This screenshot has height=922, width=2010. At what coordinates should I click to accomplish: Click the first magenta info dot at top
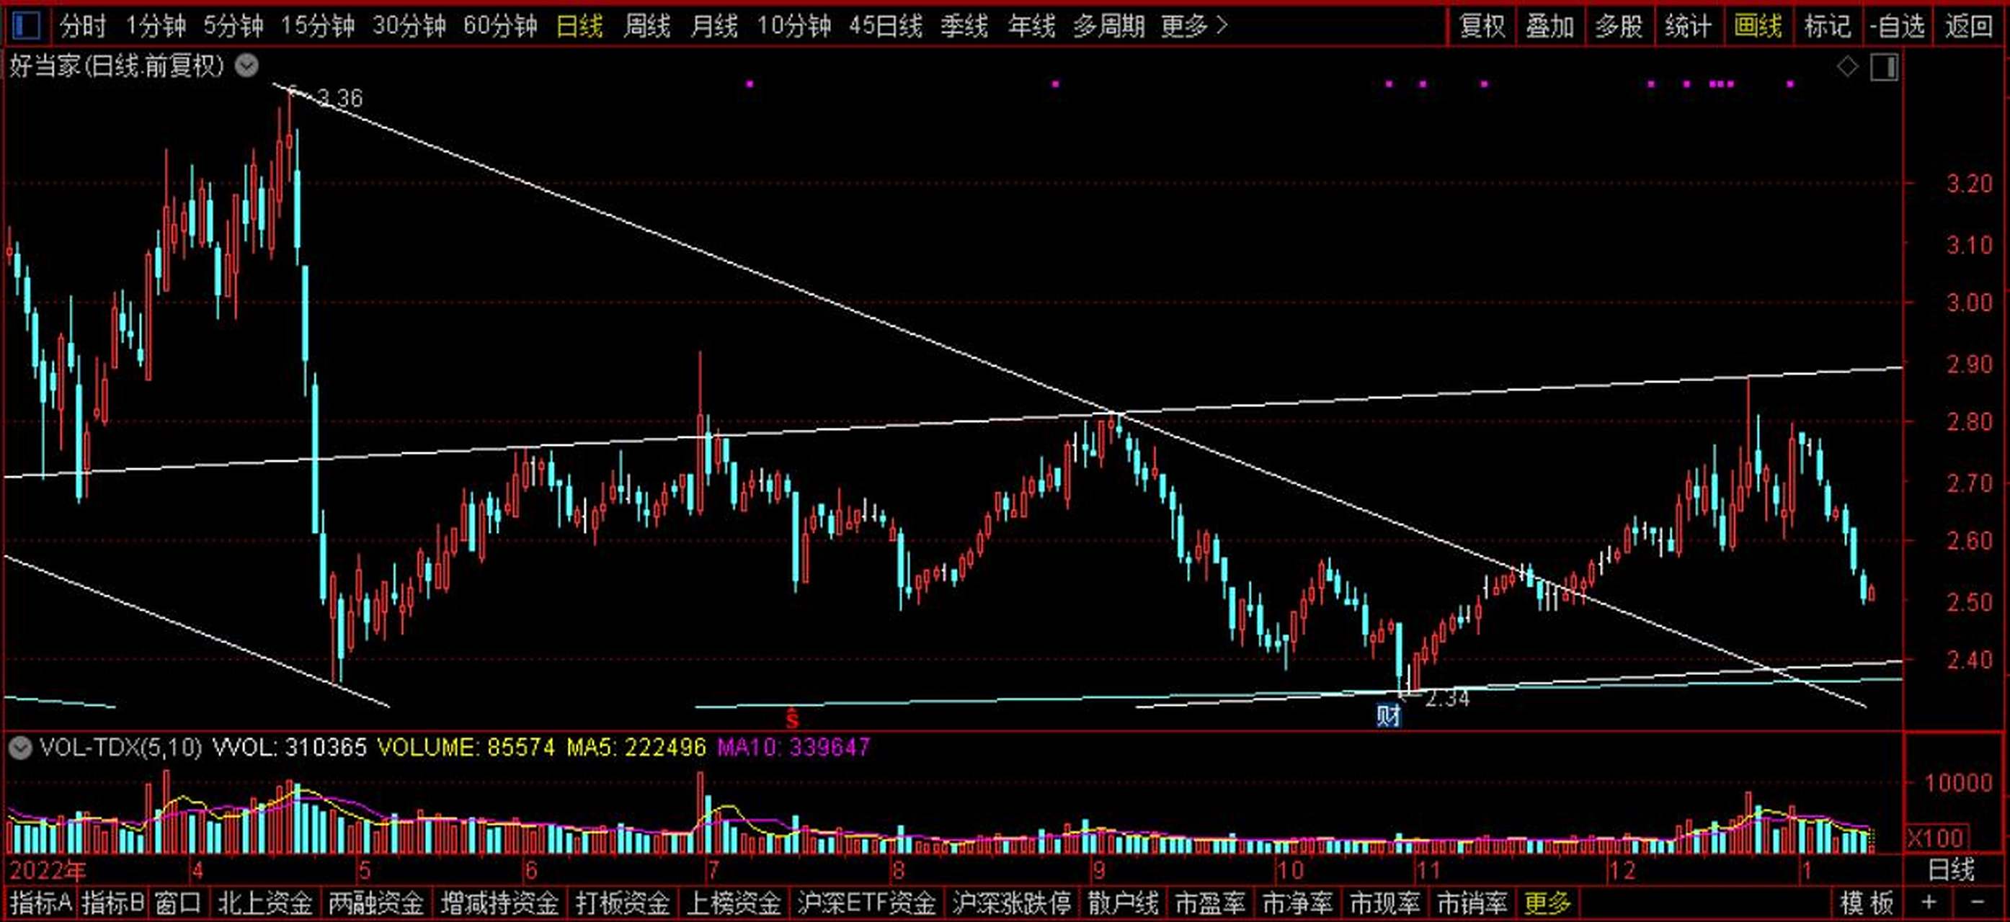coord(750,84)
